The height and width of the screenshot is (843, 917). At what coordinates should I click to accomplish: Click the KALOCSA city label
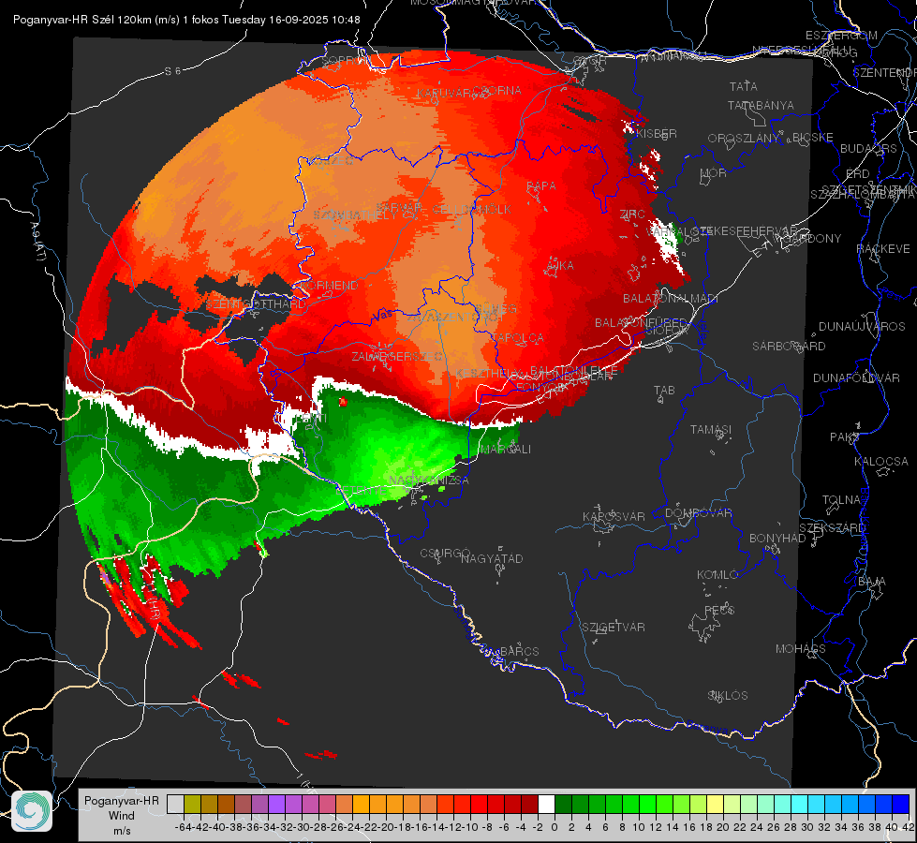(x=881, y=462)
